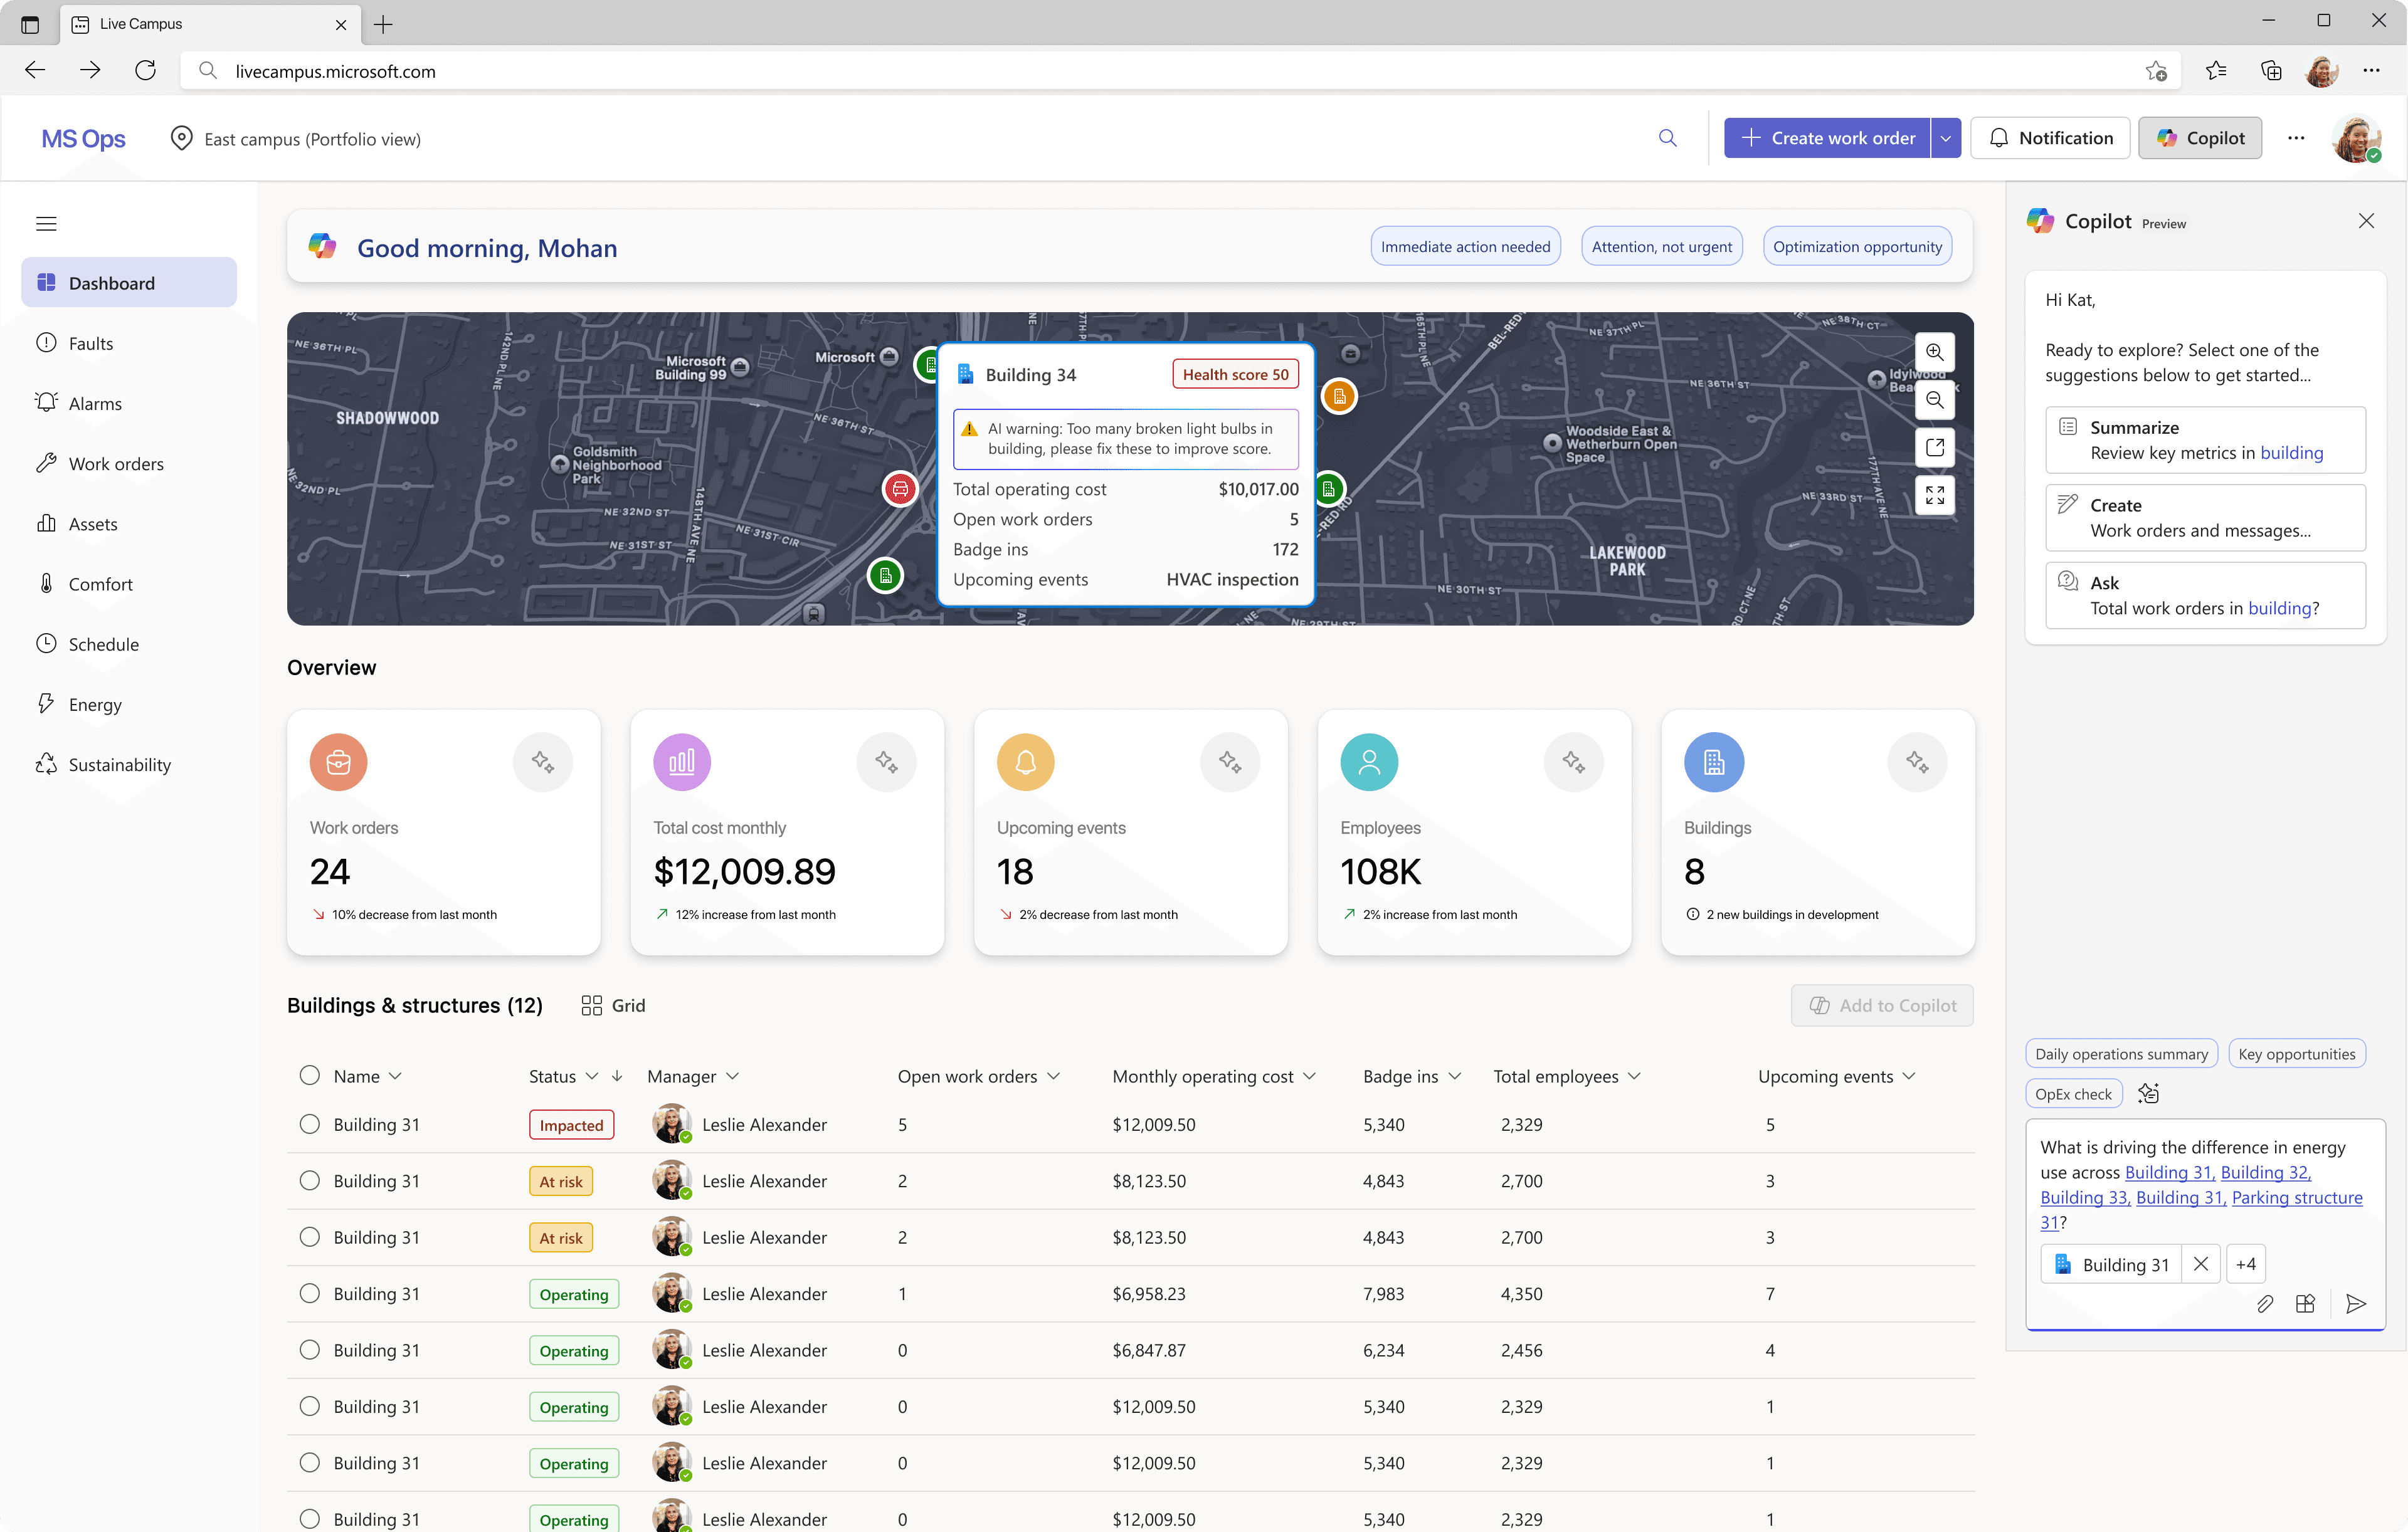Navigate to Sustainability in sidebar
The height and width of the screenshot is (1532, 2408).
click(x=119, y=765)
